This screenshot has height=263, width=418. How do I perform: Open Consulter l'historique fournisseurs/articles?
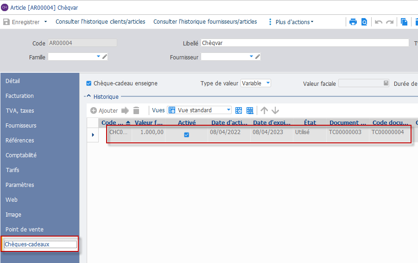[x=205, y=22]
